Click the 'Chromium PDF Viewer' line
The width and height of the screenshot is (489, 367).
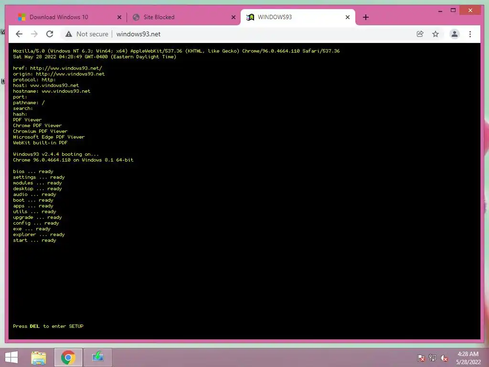[40, 131]
